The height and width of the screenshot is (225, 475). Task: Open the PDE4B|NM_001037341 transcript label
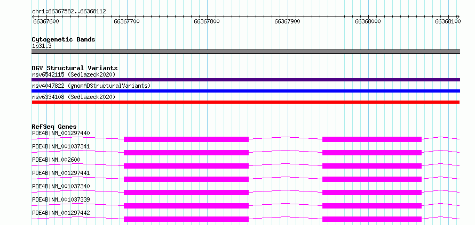click(61, 146)
